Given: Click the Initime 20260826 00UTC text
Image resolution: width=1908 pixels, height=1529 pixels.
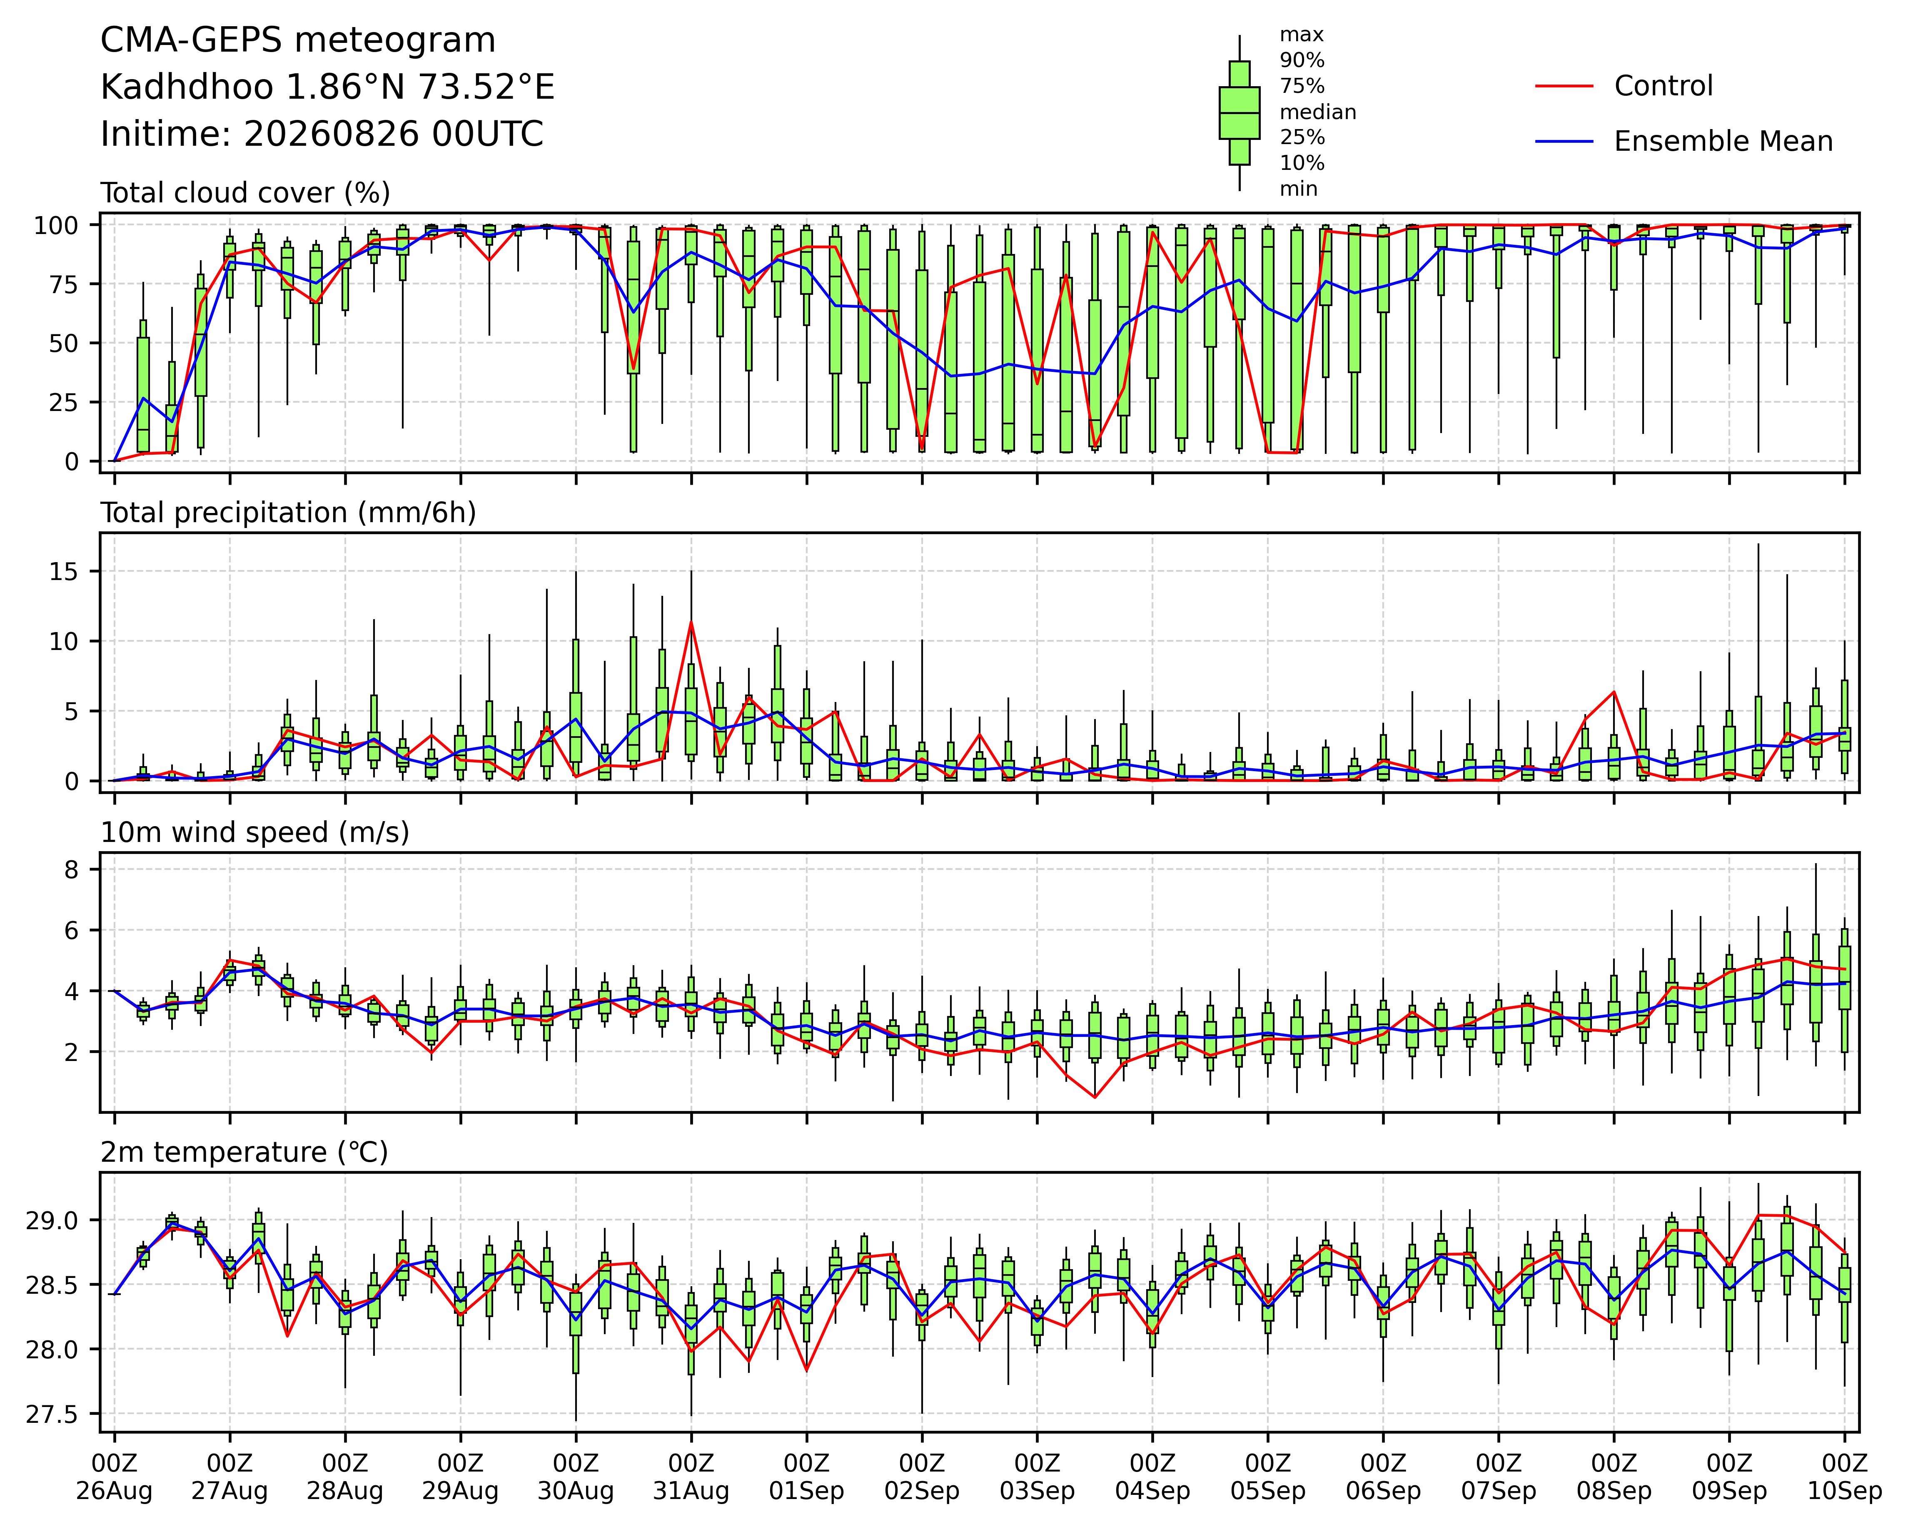Looking at the screenshot, I should click(322, 134).
